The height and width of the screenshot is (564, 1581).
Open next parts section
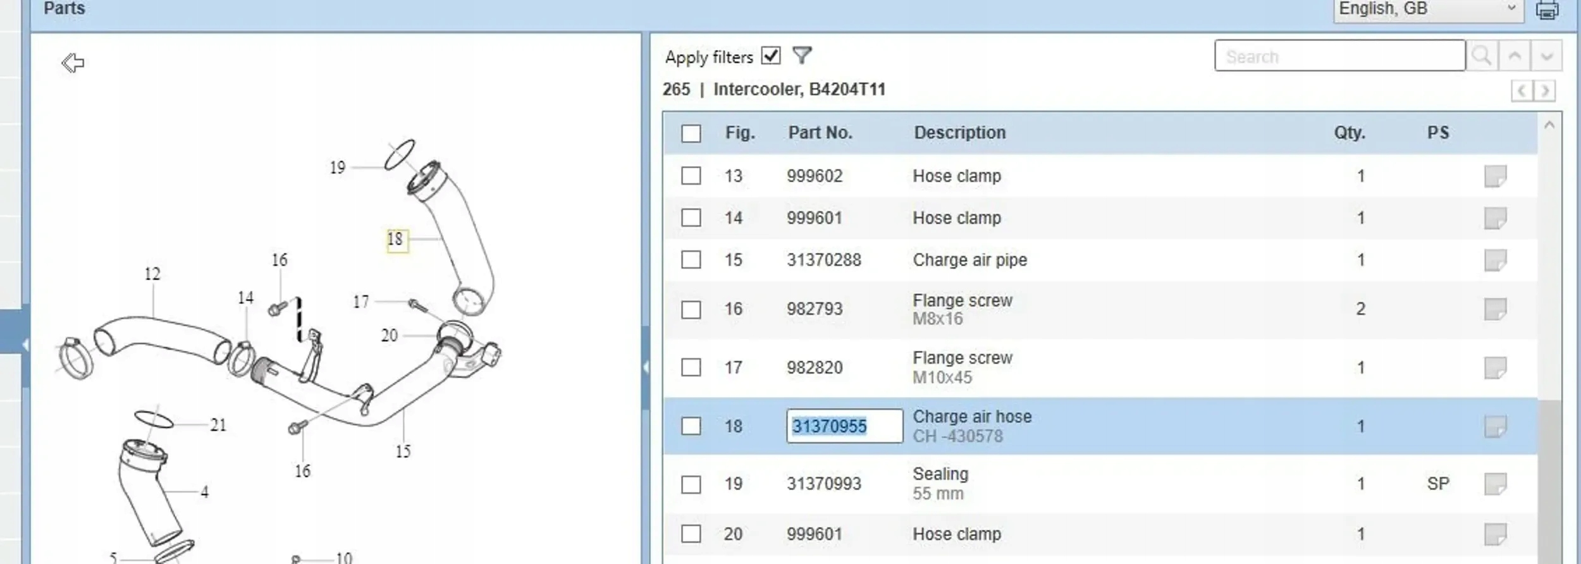click(1544, 91)
